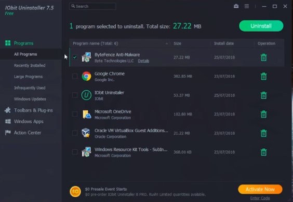This screenshot has height=202, width=293.
Task: Uncheck the ByteFence Anti-Malware checkbox
Action: click(75, 57)
